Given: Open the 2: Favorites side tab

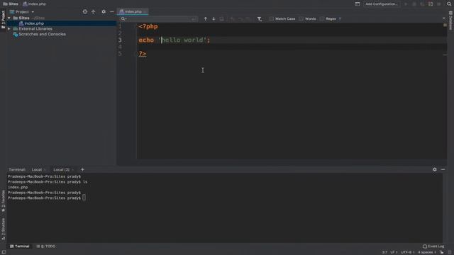Looking at the screenshot, I should pyautogui.click(x=3, y=201).
